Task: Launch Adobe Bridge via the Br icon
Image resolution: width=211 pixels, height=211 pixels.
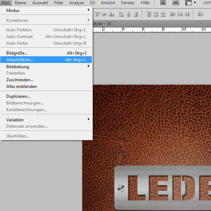Action: (163, 3)
